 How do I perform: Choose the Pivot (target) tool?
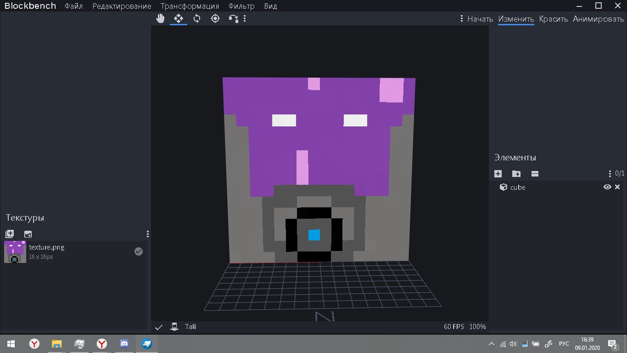coord(215,19)
